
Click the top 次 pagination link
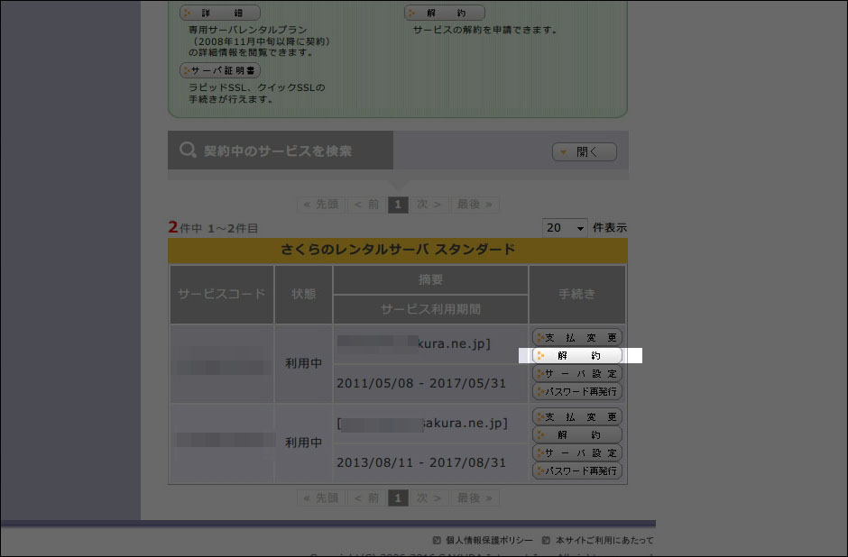pyautogui.click(x=429, y=205)
